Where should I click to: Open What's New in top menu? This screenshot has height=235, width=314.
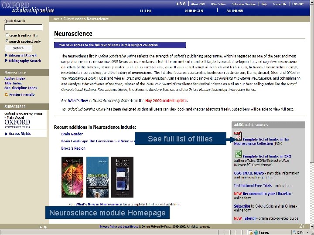tap(218, 4)
